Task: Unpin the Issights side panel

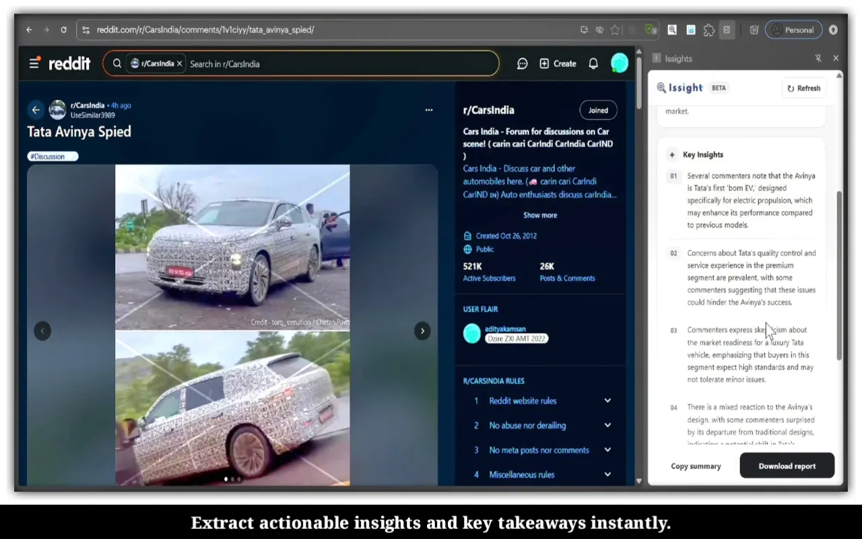Action: coord(818,59)
